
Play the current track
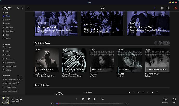tap(89, 99)
